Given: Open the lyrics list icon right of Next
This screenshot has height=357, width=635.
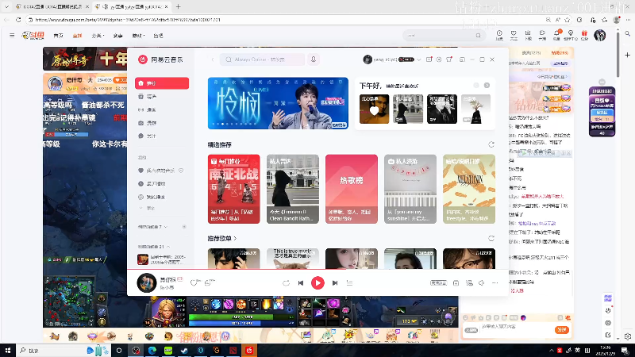Looking at the screenshot, I should coord(349,283).
